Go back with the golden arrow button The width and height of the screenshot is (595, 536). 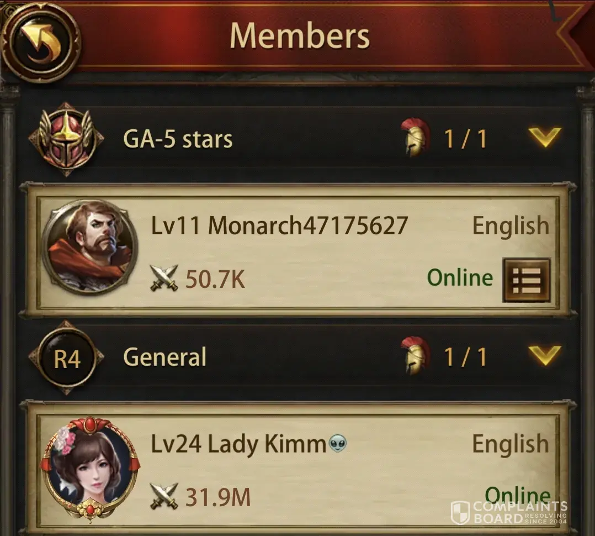41,41
